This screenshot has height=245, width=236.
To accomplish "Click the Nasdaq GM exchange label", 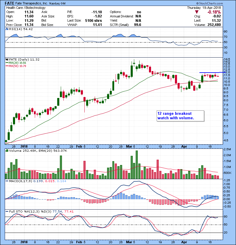I will 57,4.
